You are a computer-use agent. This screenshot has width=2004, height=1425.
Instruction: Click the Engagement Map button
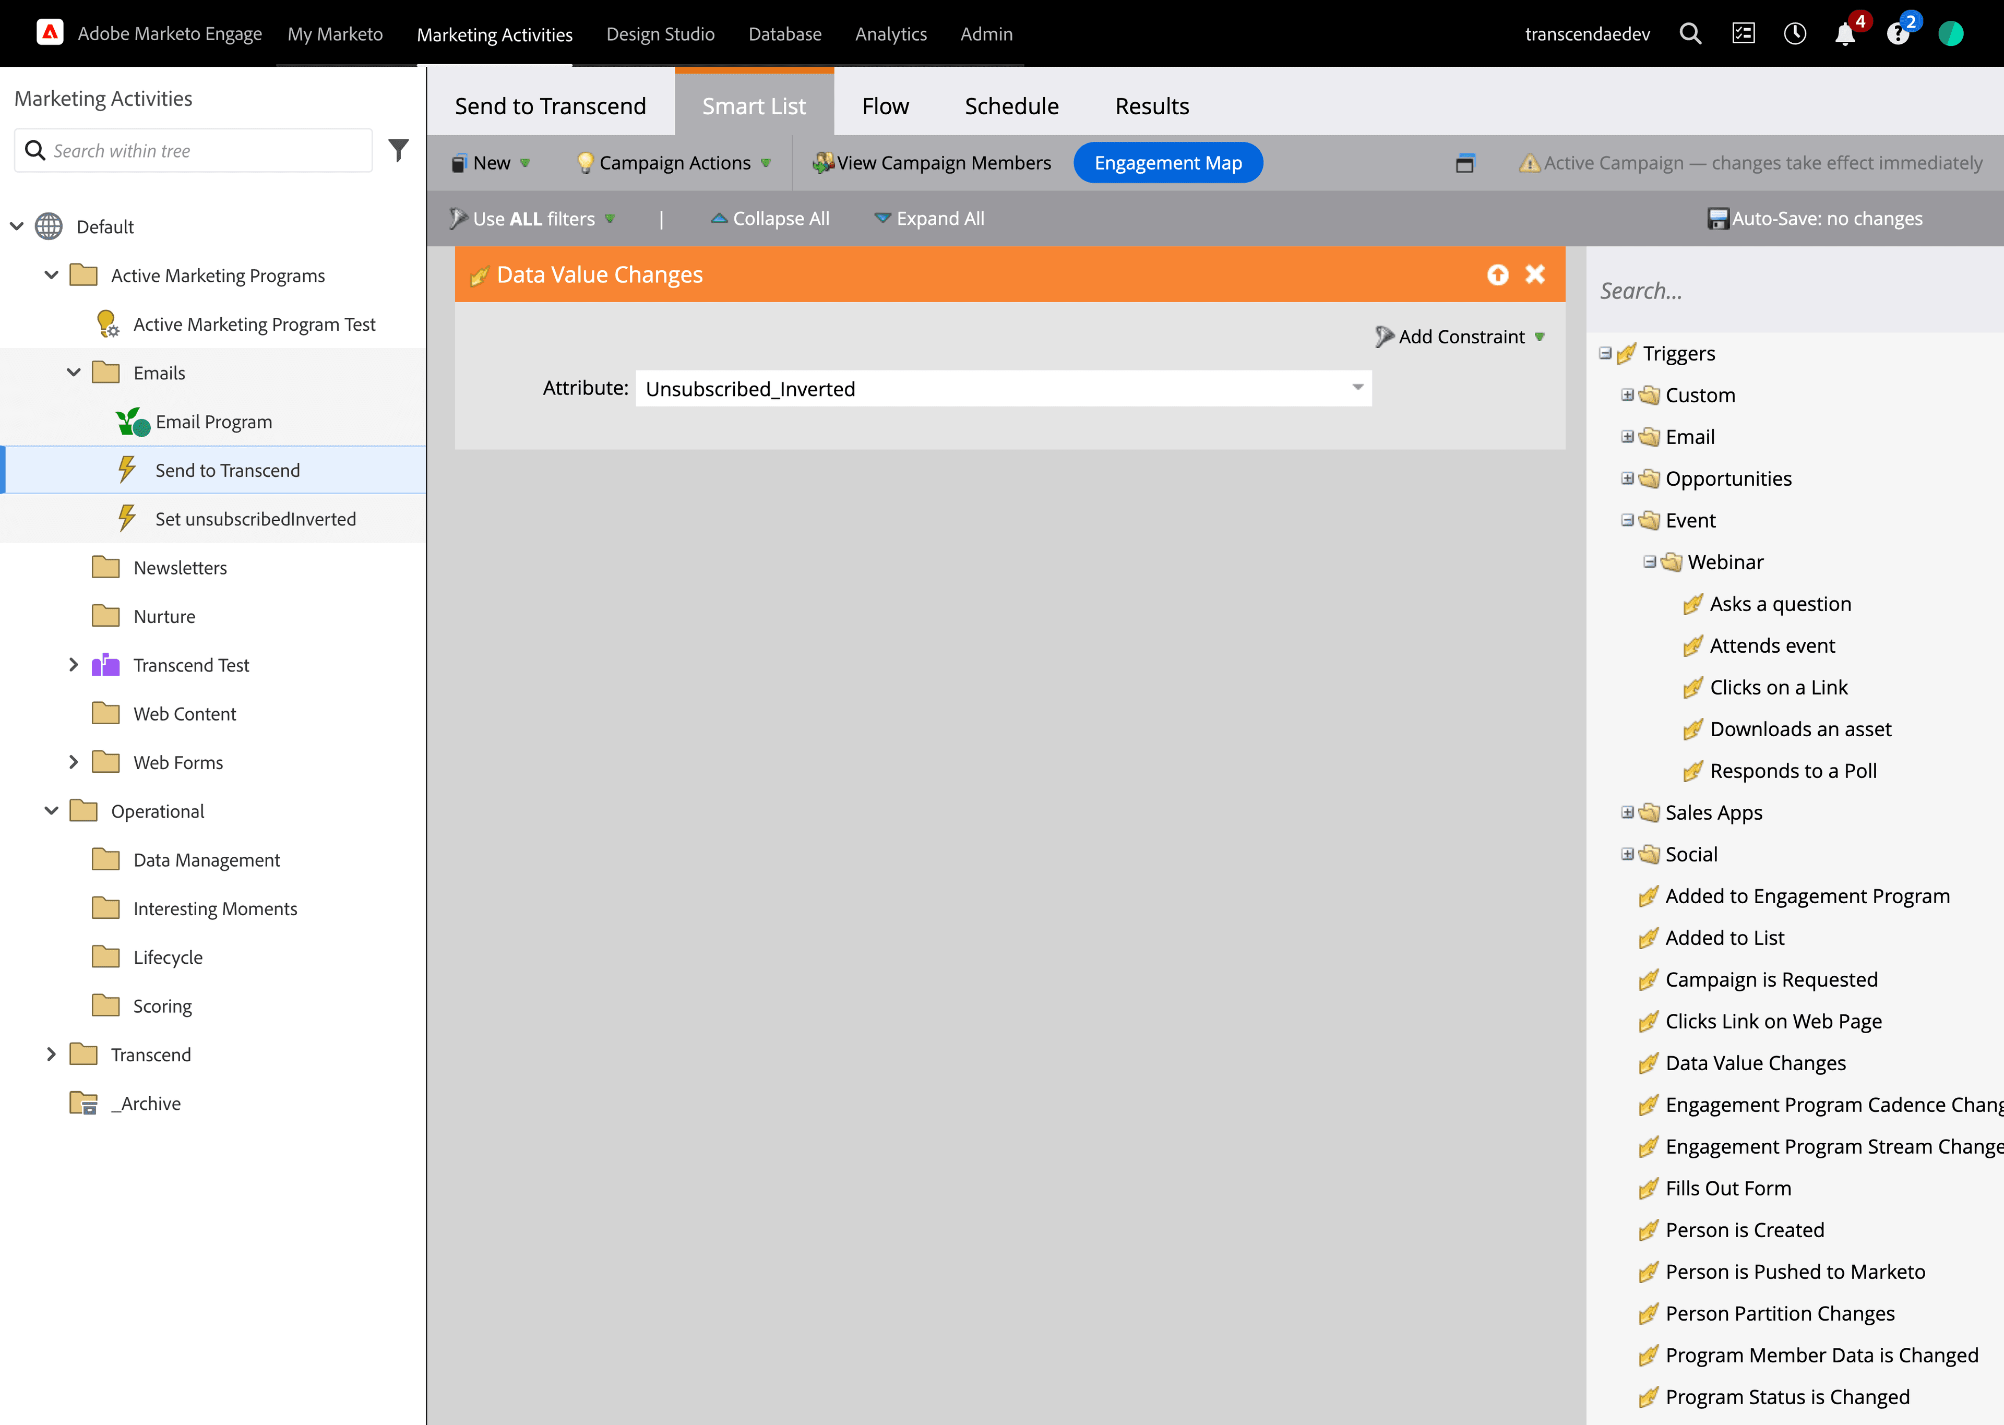[x=1168, y=162]
